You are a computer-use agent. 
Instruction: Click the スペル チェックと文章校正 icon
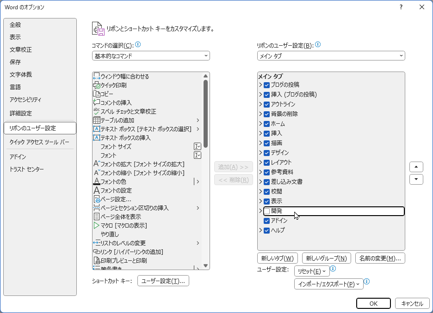(96, 111)
